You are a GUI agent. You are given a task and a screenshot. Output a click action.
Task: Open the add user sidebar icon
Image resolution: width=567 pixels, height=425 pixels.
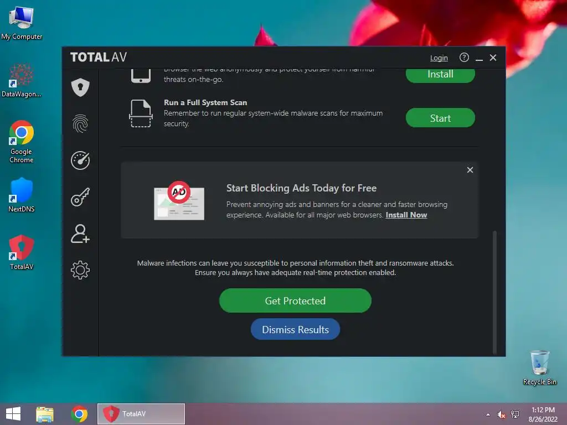[x=80, y=234]
